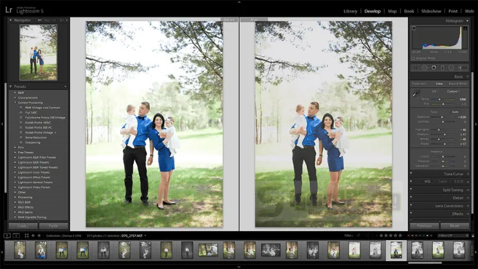478x269 pixels.
Task: Click the main window display button 1
Action: click(7, 236)
